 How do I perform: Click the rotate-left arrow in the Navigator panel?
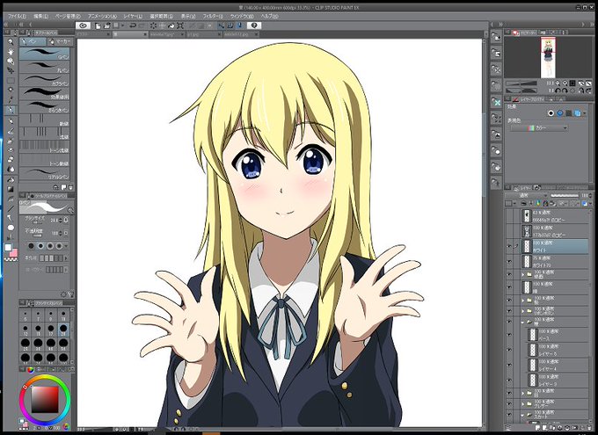coord(558,91)
